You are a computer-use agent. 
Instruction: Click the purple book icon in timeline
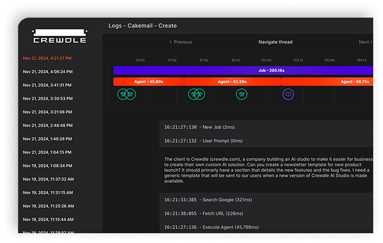click(288, 94)
